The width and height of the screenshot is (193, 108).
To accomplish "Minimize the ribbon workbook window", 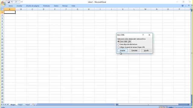I will pyautogui.click(x=186, y=6).
